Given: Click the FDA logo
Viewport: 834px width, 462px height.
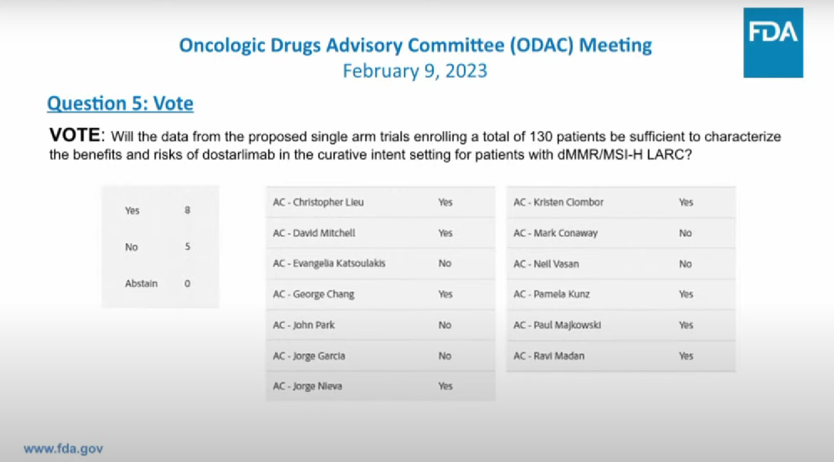Looking at the screenshot, I should [x=773, y=43].
